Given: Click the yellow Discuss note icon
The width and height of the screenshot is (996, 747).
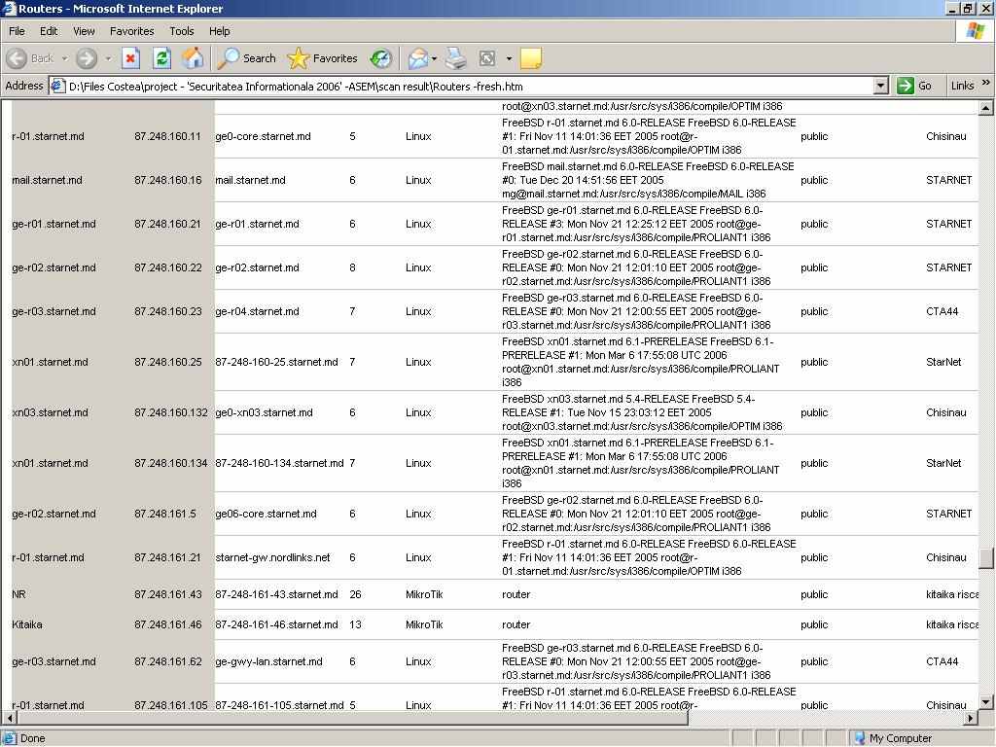Looking at the screenshot, I should tap(531, 58).
